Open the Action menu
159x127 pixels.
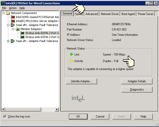pos(13,8)
